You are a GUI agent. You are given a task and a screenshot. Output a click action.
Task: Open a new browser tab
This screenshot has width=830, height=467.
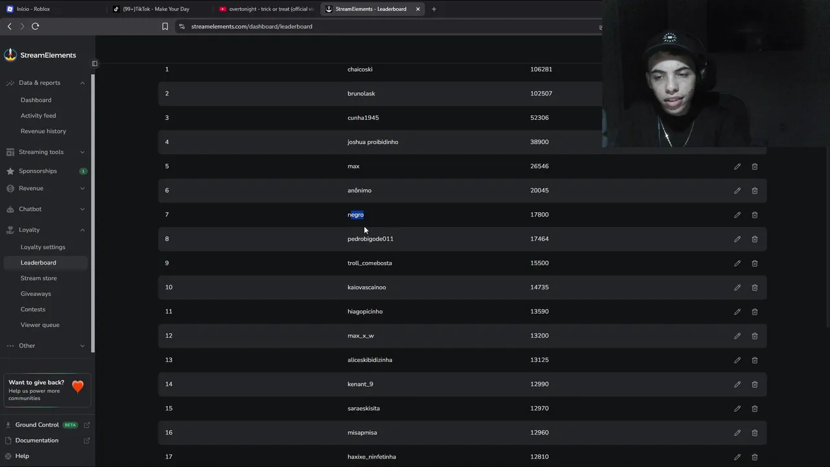pos(434,9)
